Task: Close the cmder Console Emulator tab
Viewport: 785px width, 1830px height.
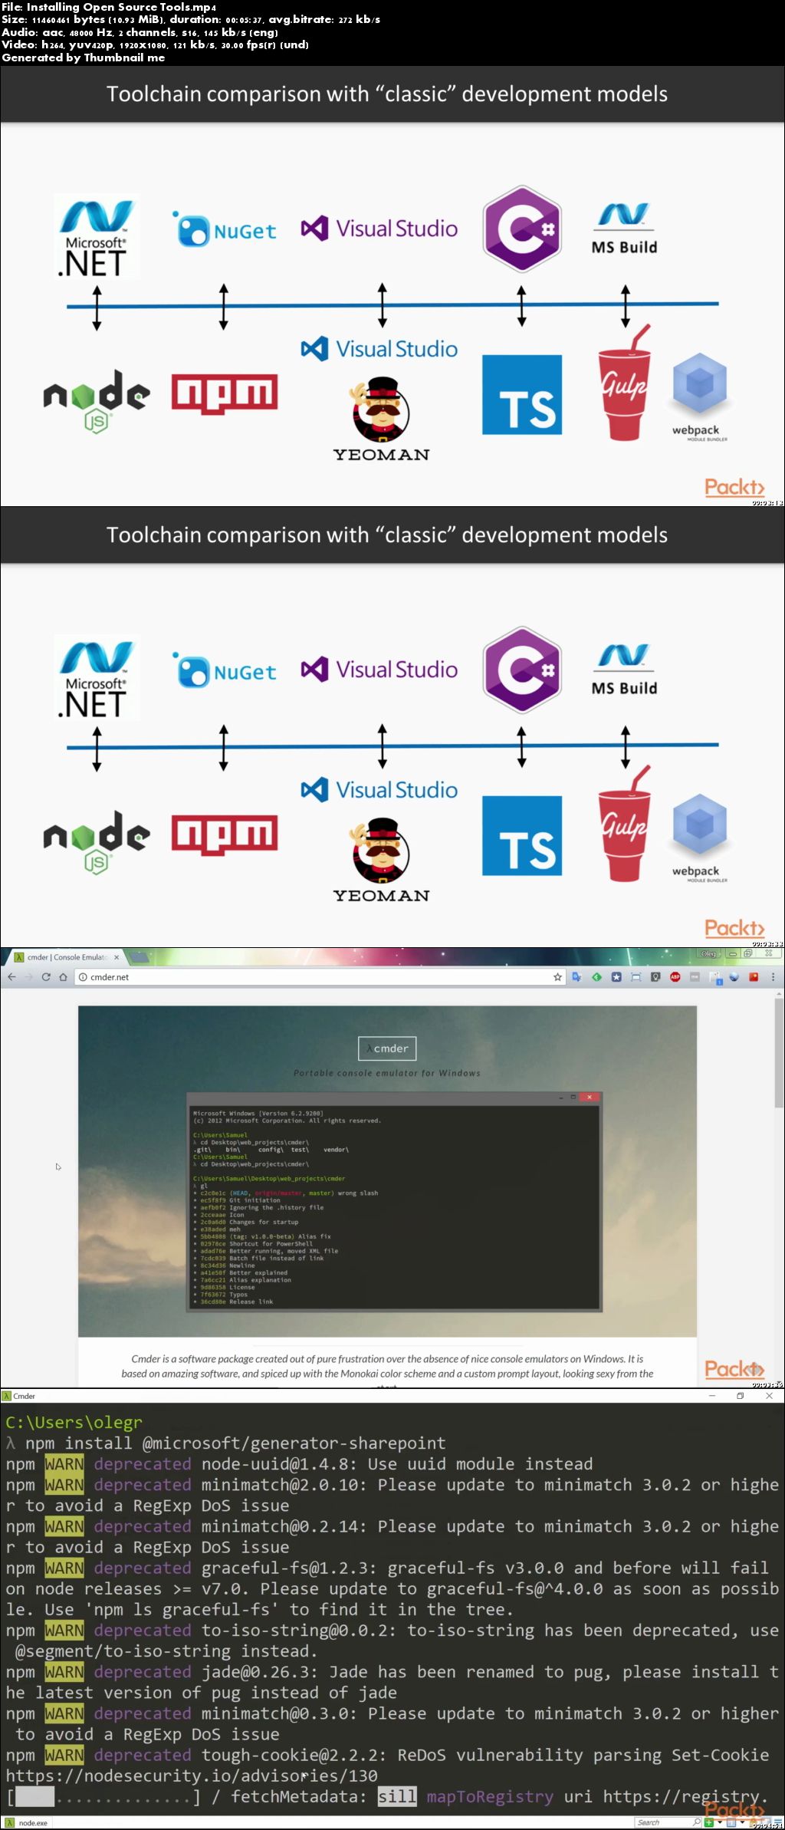Action: click(117, 957)
